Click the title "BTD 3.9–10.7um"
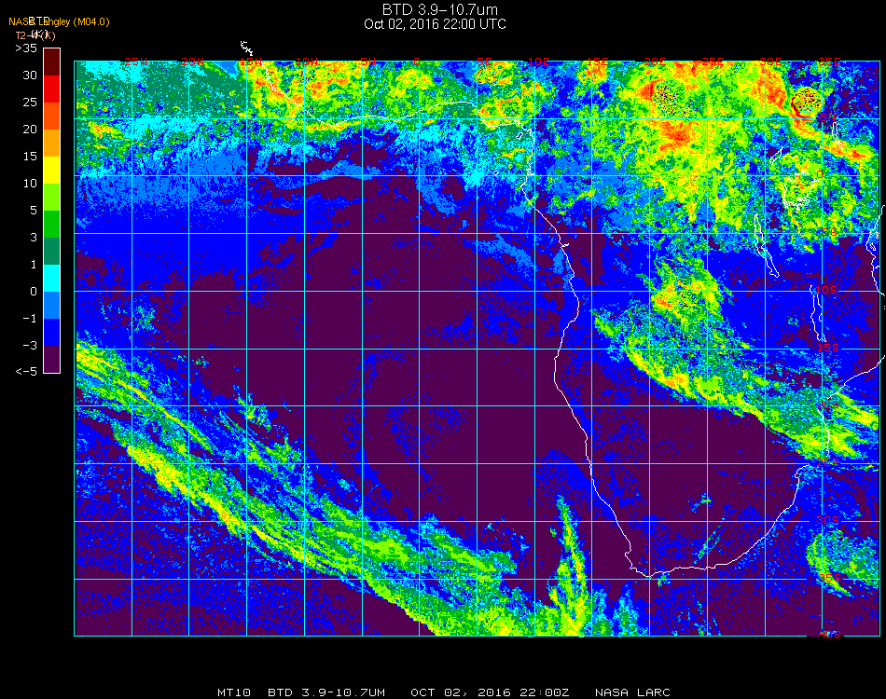The width and height of the screenshot is (886, 699). pos(439,9)
